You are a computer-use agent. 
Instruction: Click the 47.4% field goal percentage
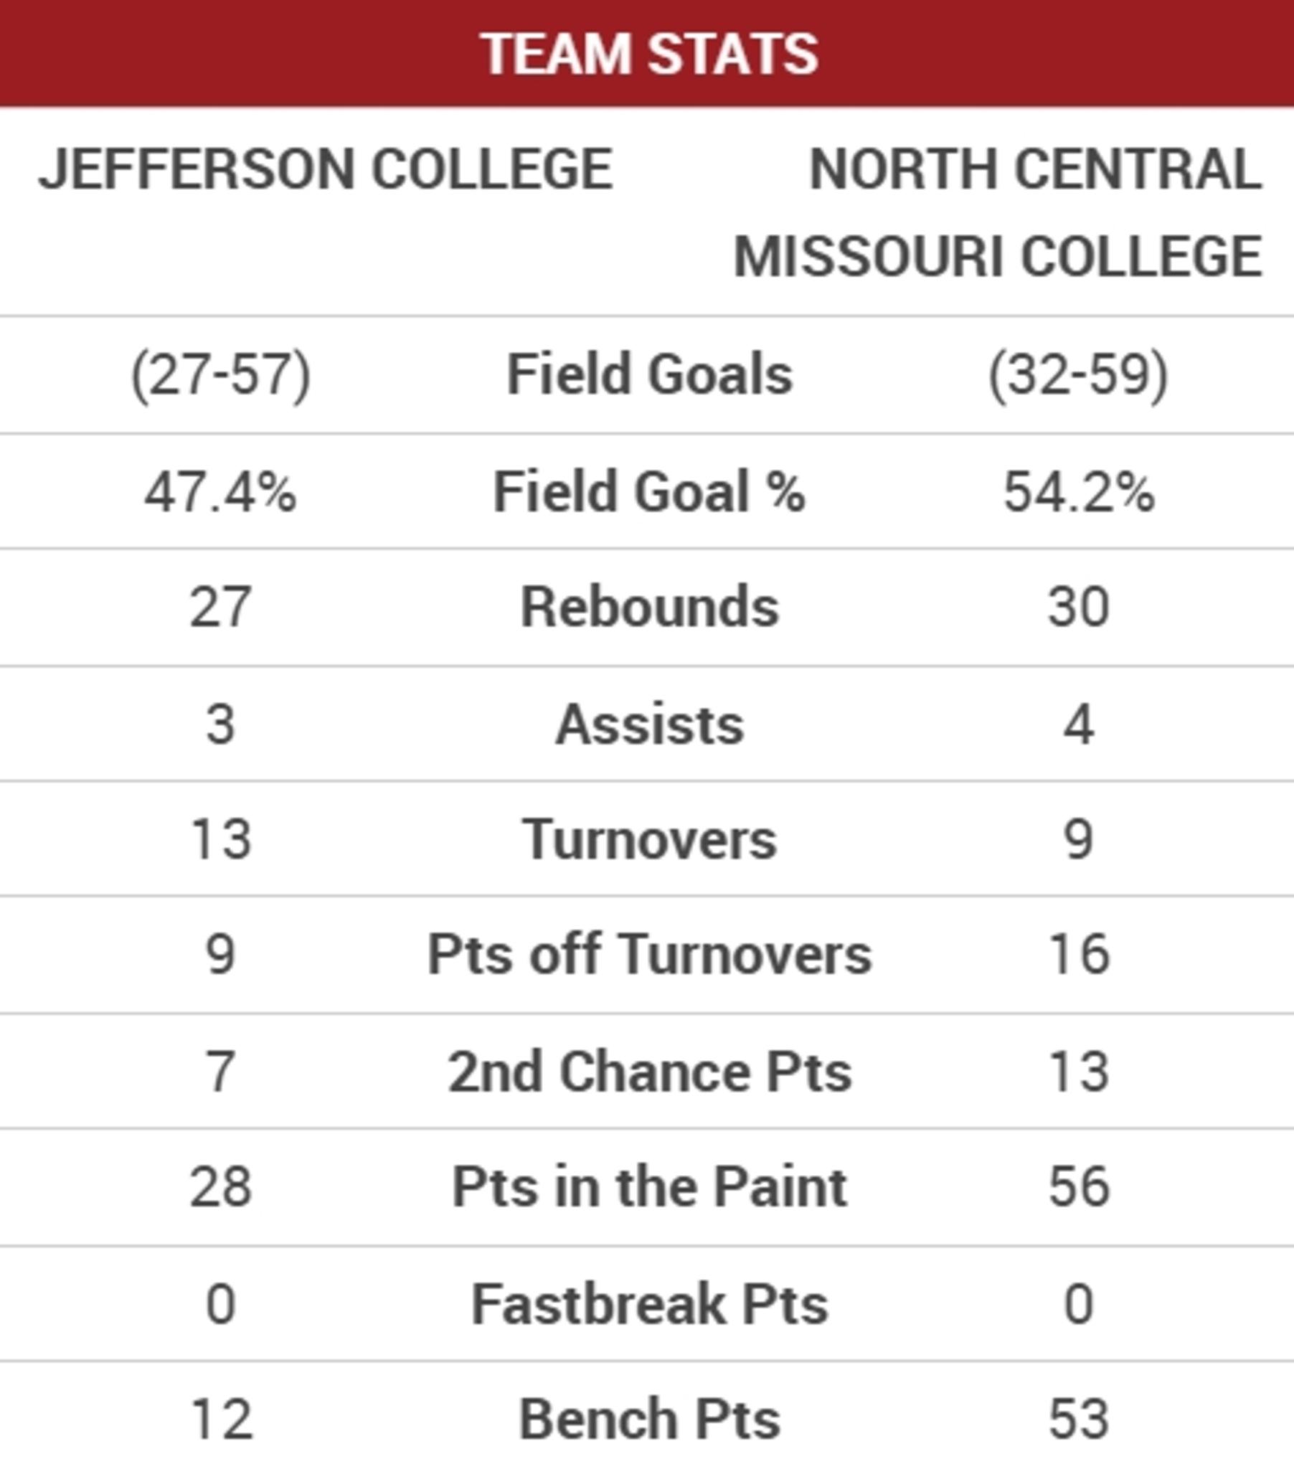tap(221, 493)
